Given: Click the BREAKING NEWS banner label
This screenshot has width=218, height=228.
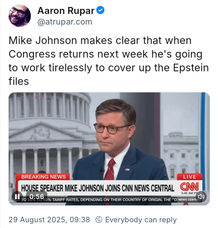Looking at the screenshot, I should click(44, 177).
